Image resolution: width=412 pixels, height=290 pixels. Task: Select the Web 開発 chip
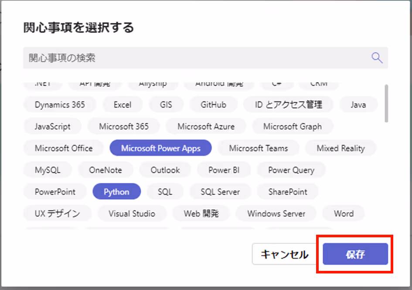pyautogui.click(x=201, y=213)
